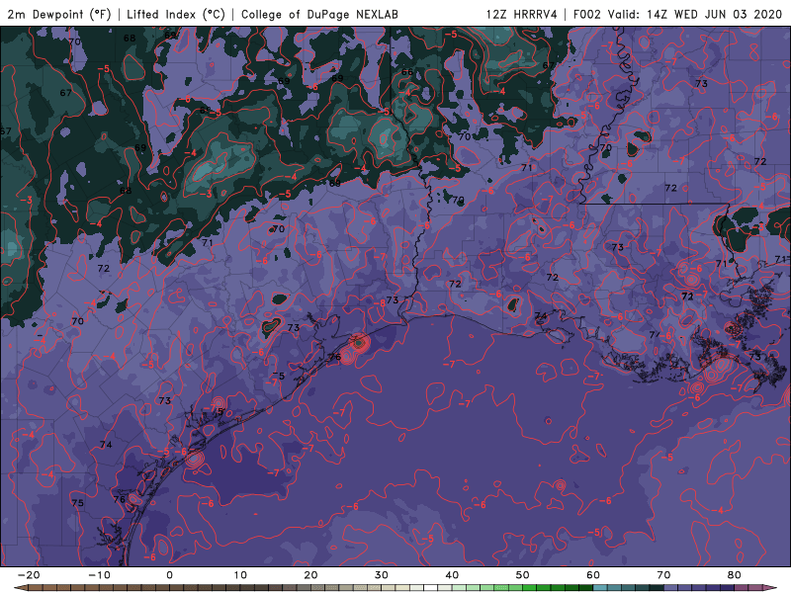Click the '10' color scale label
Image resolution: width=791 pixels, height=593 pixels.
(240, 575)
